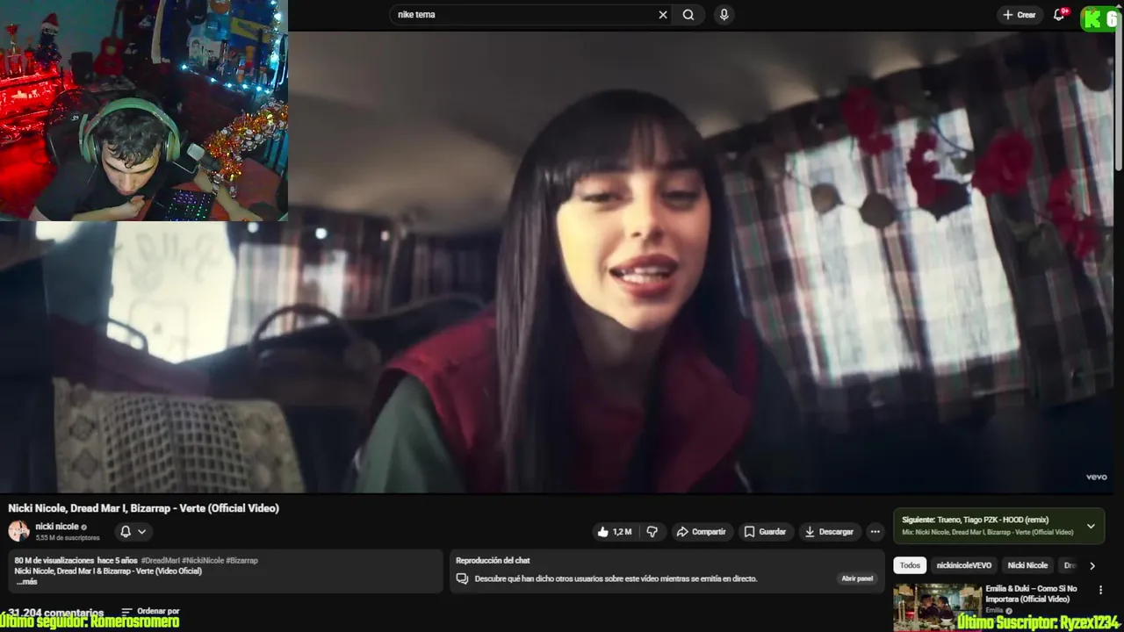1124x632 pixels.
Task: Dislike the video with thumbs down
Action: pyautogui.click(x=652, y=531)
